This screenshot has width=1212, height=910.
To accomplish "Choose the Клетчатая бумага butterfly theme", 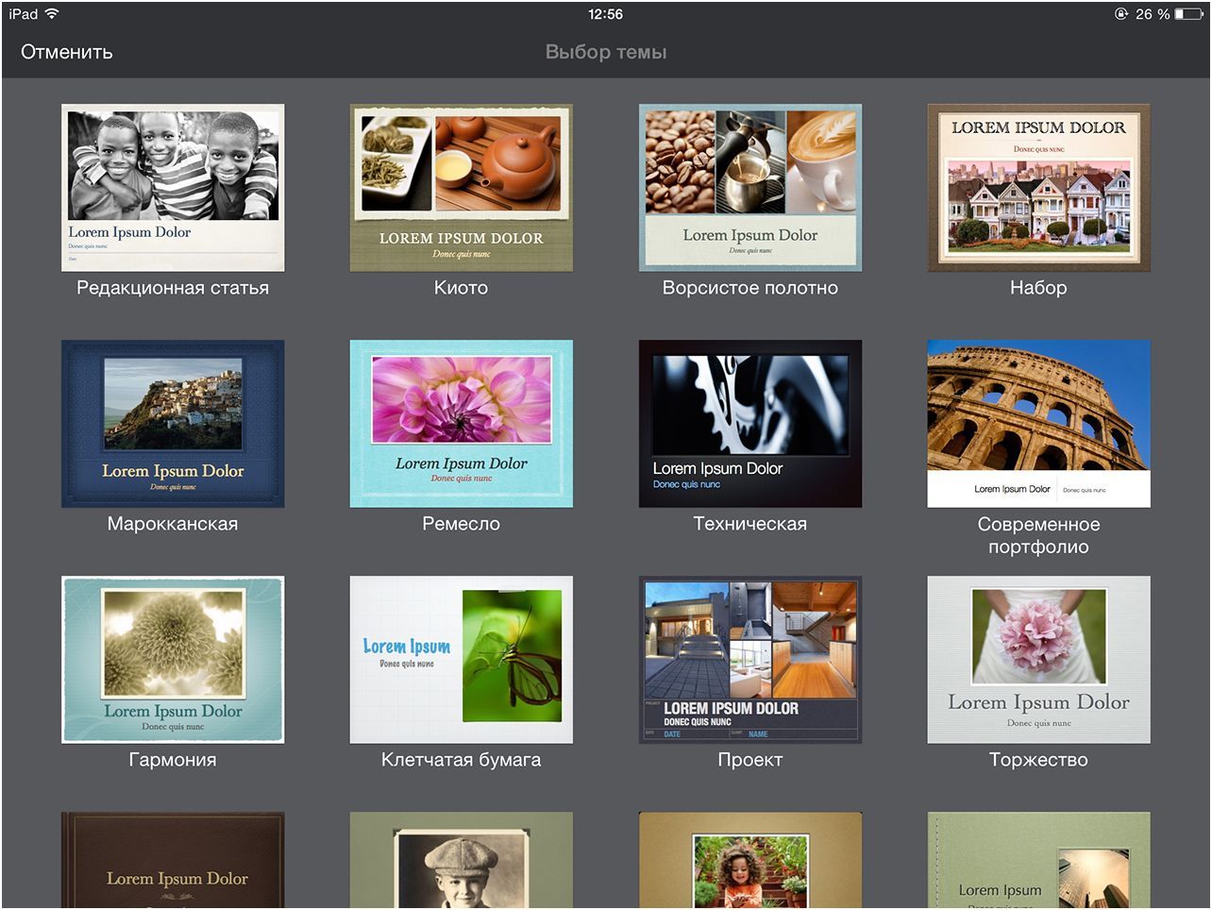I will pyautogui.click(x=461, y=660).
